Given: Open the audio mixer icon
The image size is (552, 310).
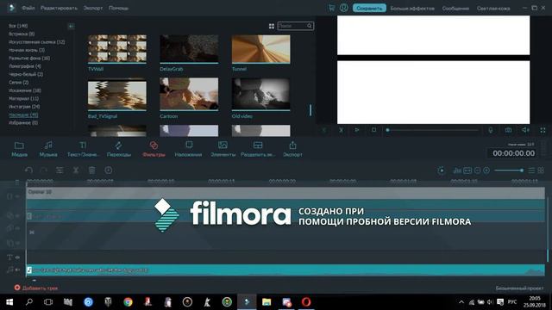Looking at the screenshot, I should pyautogui.click(x=457, y=170).
